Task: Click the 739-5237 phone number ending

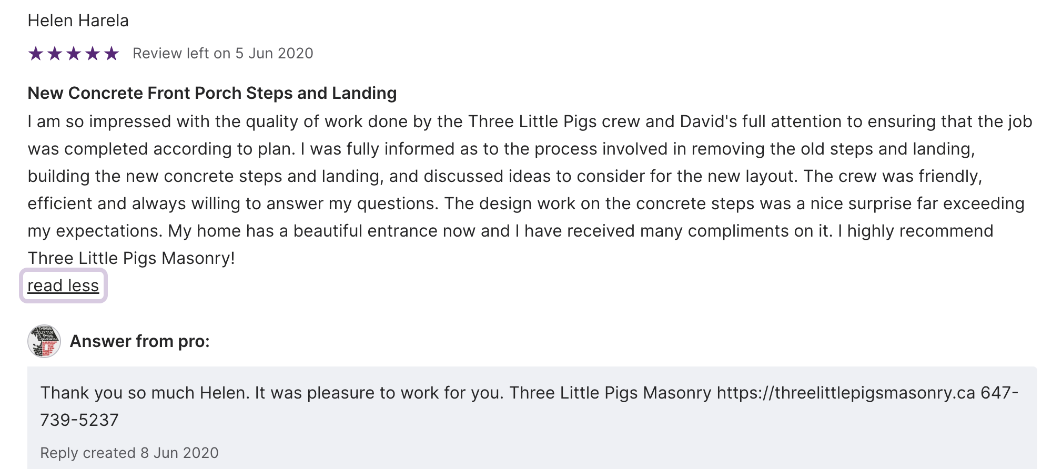Action: tap(79, 420)
